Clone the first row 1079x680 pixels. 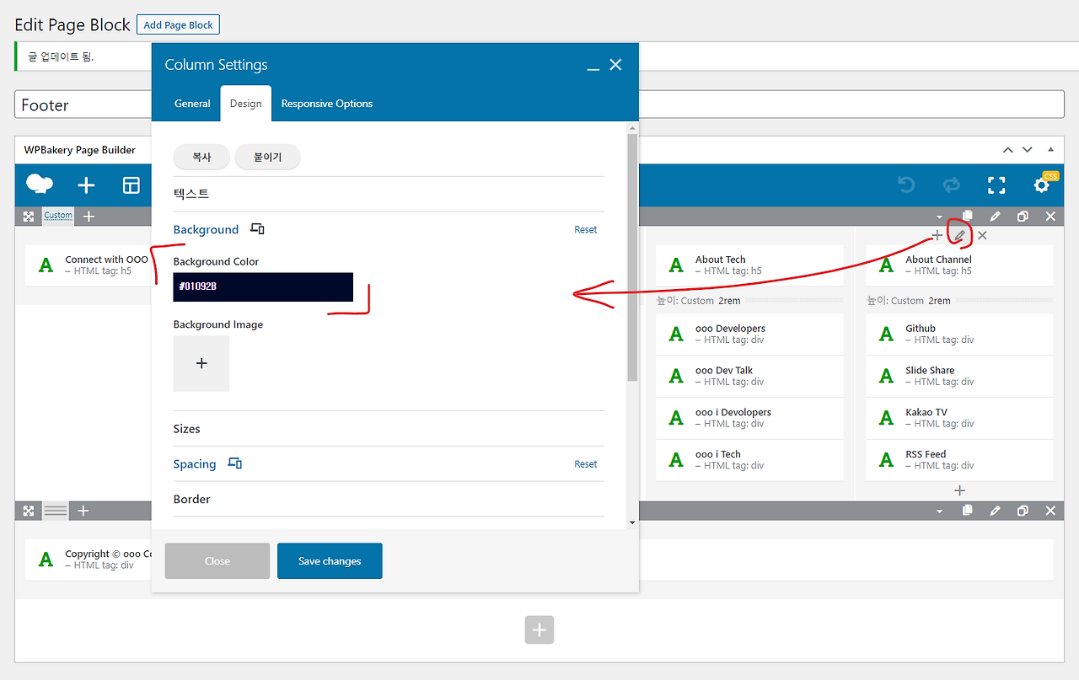pos(1023,217)
